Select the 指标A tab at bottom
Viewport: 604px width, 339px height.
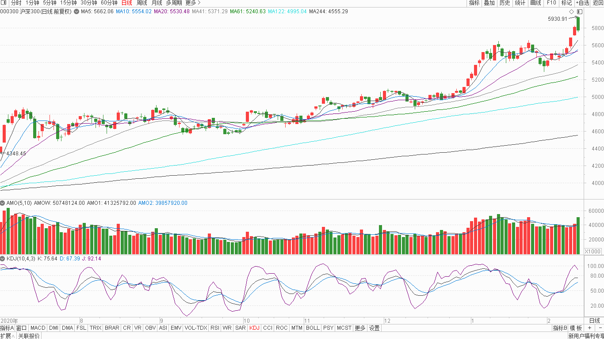point(7,328)
